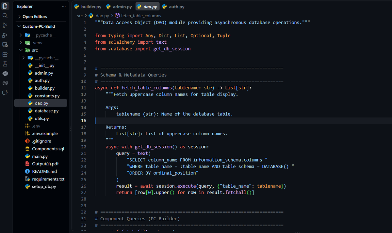Click line number 11 in the gutter
The height and width of the screenshot is (233, 392).
coord(84,88)
